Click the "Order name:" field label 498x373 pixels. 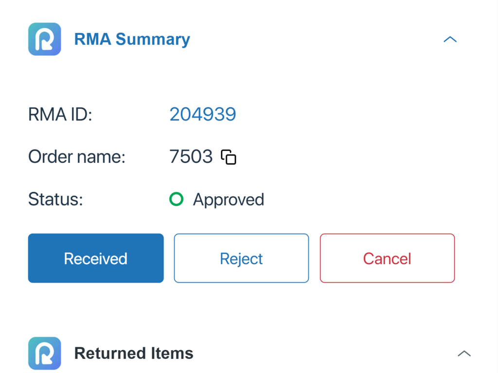(x=77, y=157)
